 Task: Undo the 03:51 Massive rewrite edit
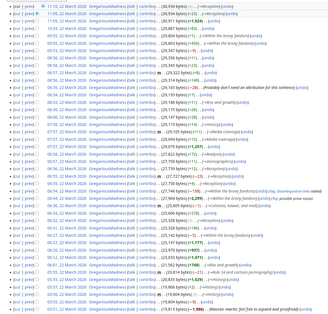(305, 309)
